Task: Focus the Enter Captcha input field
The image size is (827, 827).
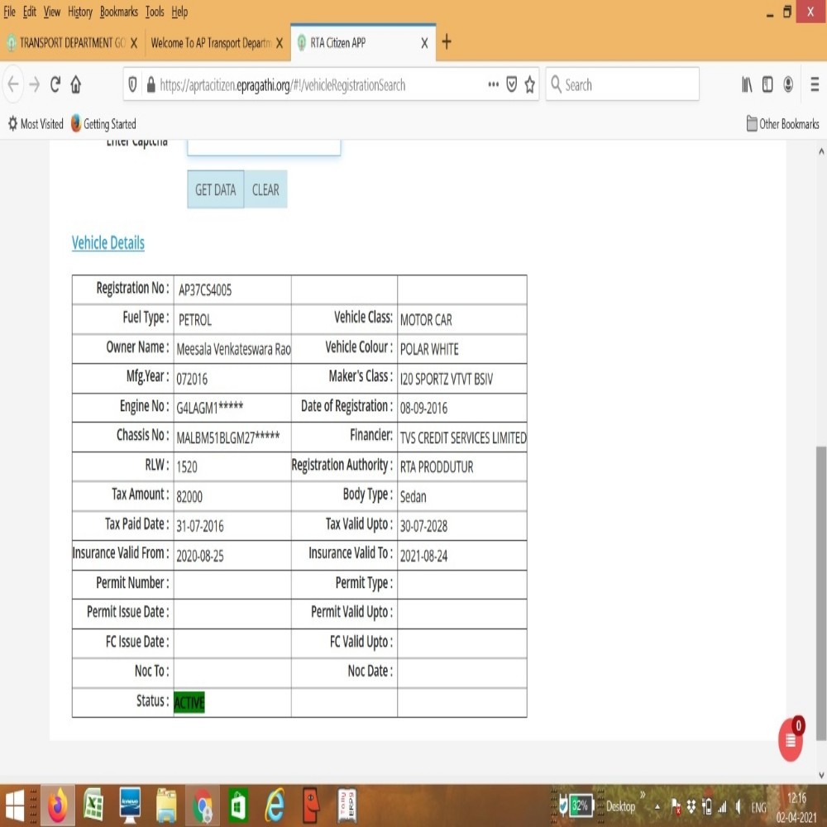Action: coord(264,146)
